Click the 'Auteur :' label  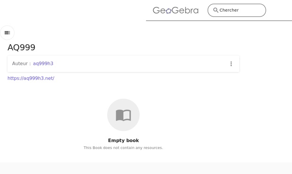coord(21,63)
